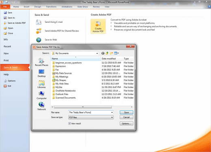Select the Expression folder

coord(59,66)
